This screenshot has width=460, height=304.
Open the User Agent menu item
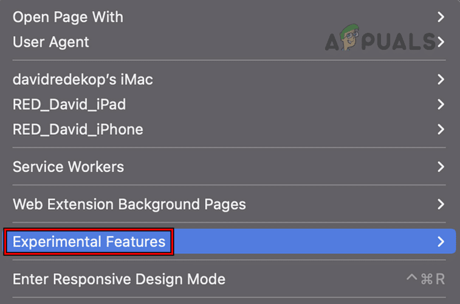coord(51,42)
